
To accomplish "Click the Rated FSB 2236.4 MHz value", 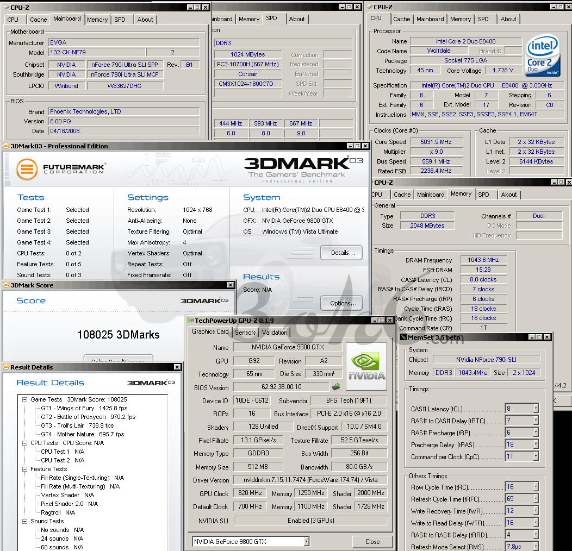I will tap(436, 171).
